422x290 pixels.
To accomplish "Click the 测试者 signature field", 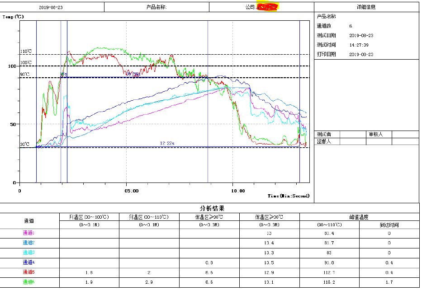I will [x=324, y=134].
